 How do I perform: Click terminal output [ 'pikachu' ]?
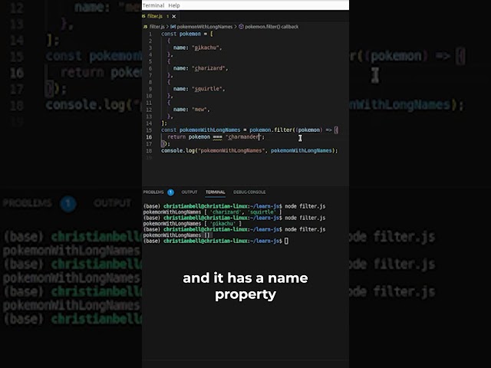[x=222, y=224]
